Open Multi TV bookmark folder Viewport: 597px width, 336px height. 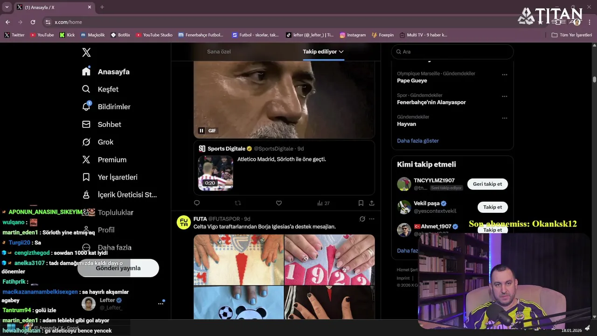click(x=423, y=35)
